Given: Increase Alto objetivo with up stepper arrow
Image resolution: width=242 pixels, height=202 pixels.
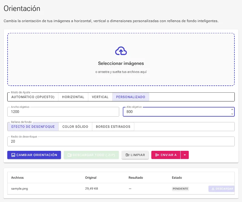Looking at the screenshot, I should 232,109.
